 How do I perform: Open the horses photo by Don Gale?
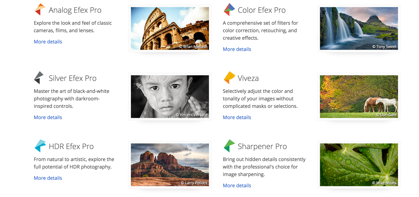click(x=359, y=96)
